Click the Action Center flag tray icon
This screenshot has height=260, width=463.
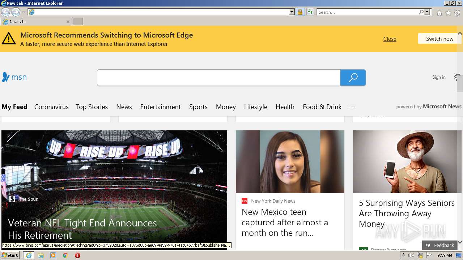pos(429,255)
